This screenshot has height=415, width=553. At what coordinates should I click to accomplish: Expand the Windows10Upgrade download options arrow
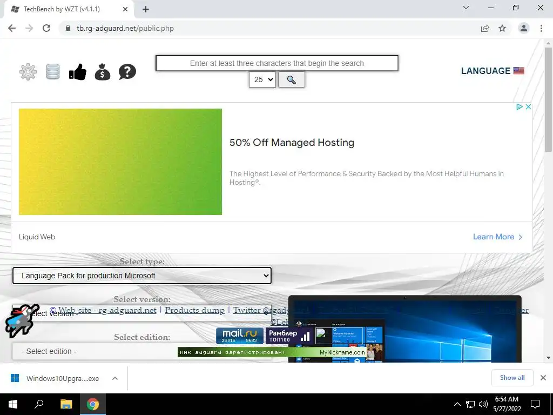point(114,378)
